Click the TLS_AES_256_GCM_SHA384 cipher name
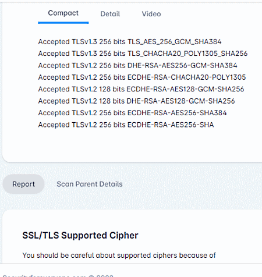Screen dimensions: 262x277 click(175, 42)
